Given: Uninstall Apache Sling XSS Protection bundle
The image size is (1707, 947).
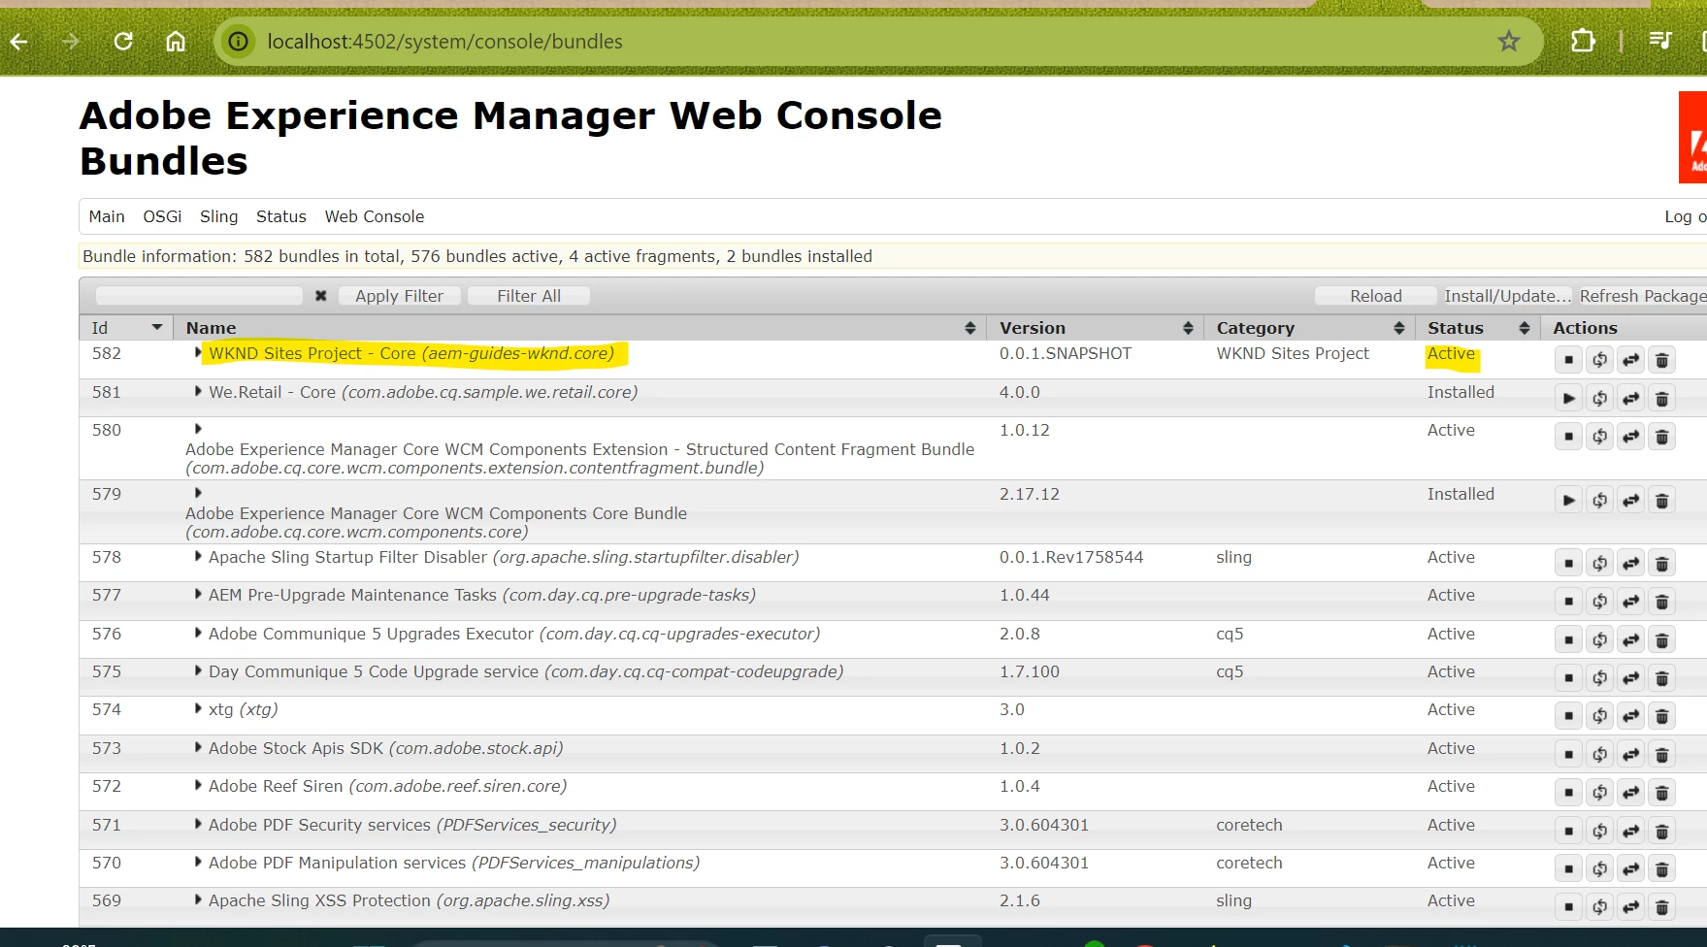Looking at the screenshot, I should (x=1661, y=907).
